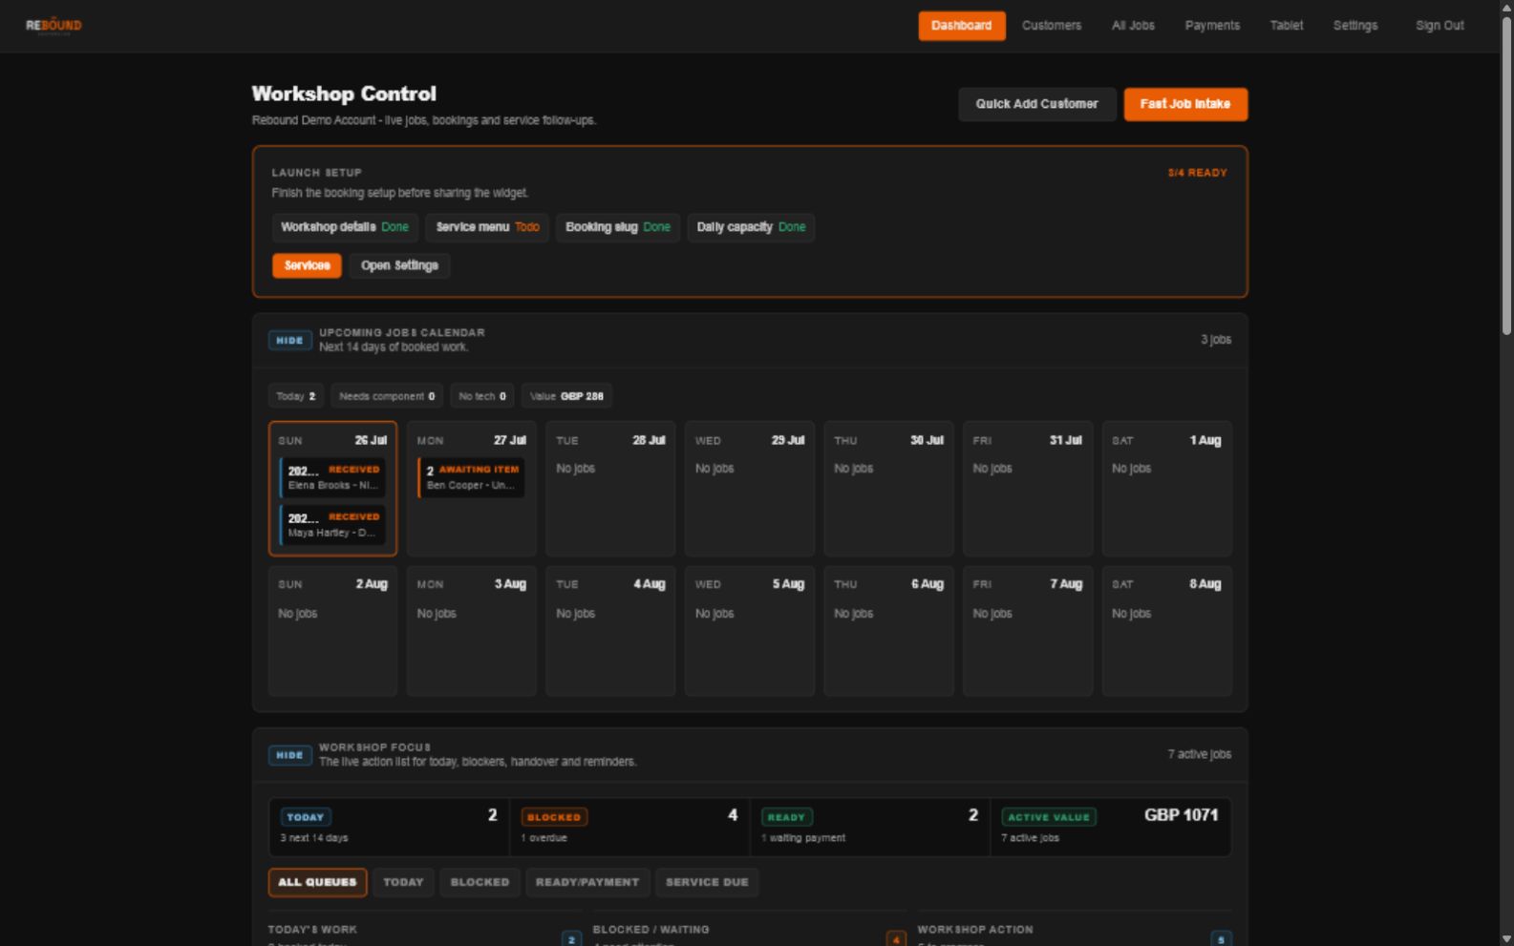Switch to Tablet view
This screenshot has height=946, width=1514.
click(1286, 26)
